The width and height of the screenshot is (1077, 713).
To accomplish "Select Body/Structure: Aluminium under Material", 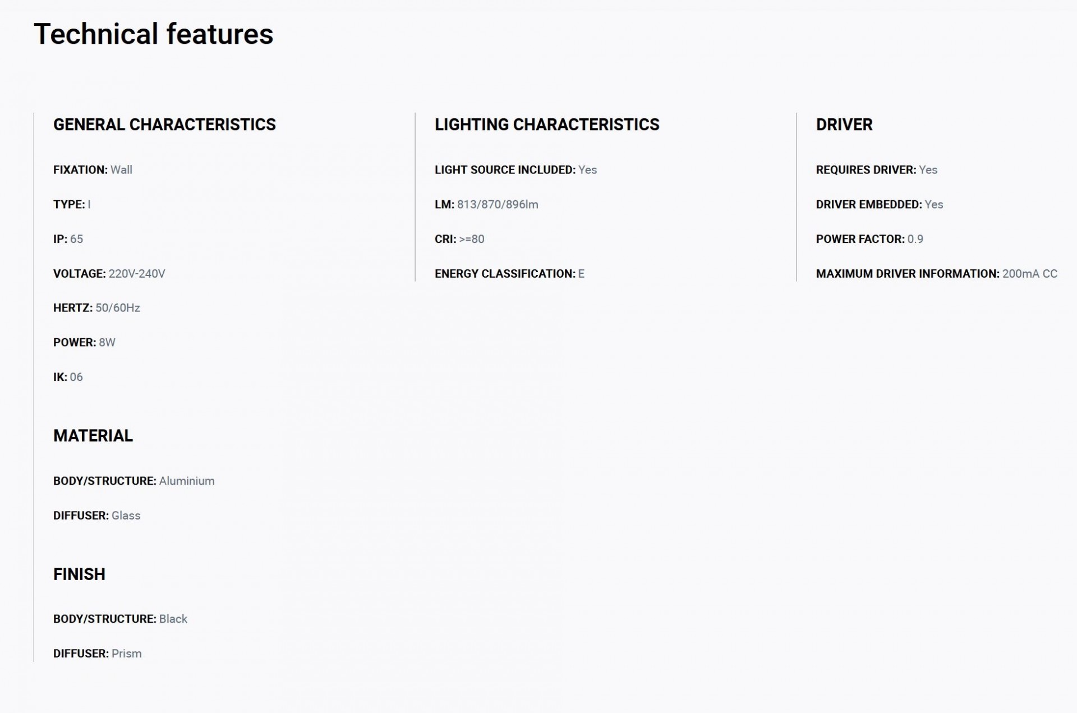I will (x=134, y=481).
